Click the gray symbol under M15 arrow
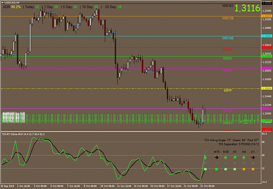Viewport: 273px width, 189px height. click(216, 163)
